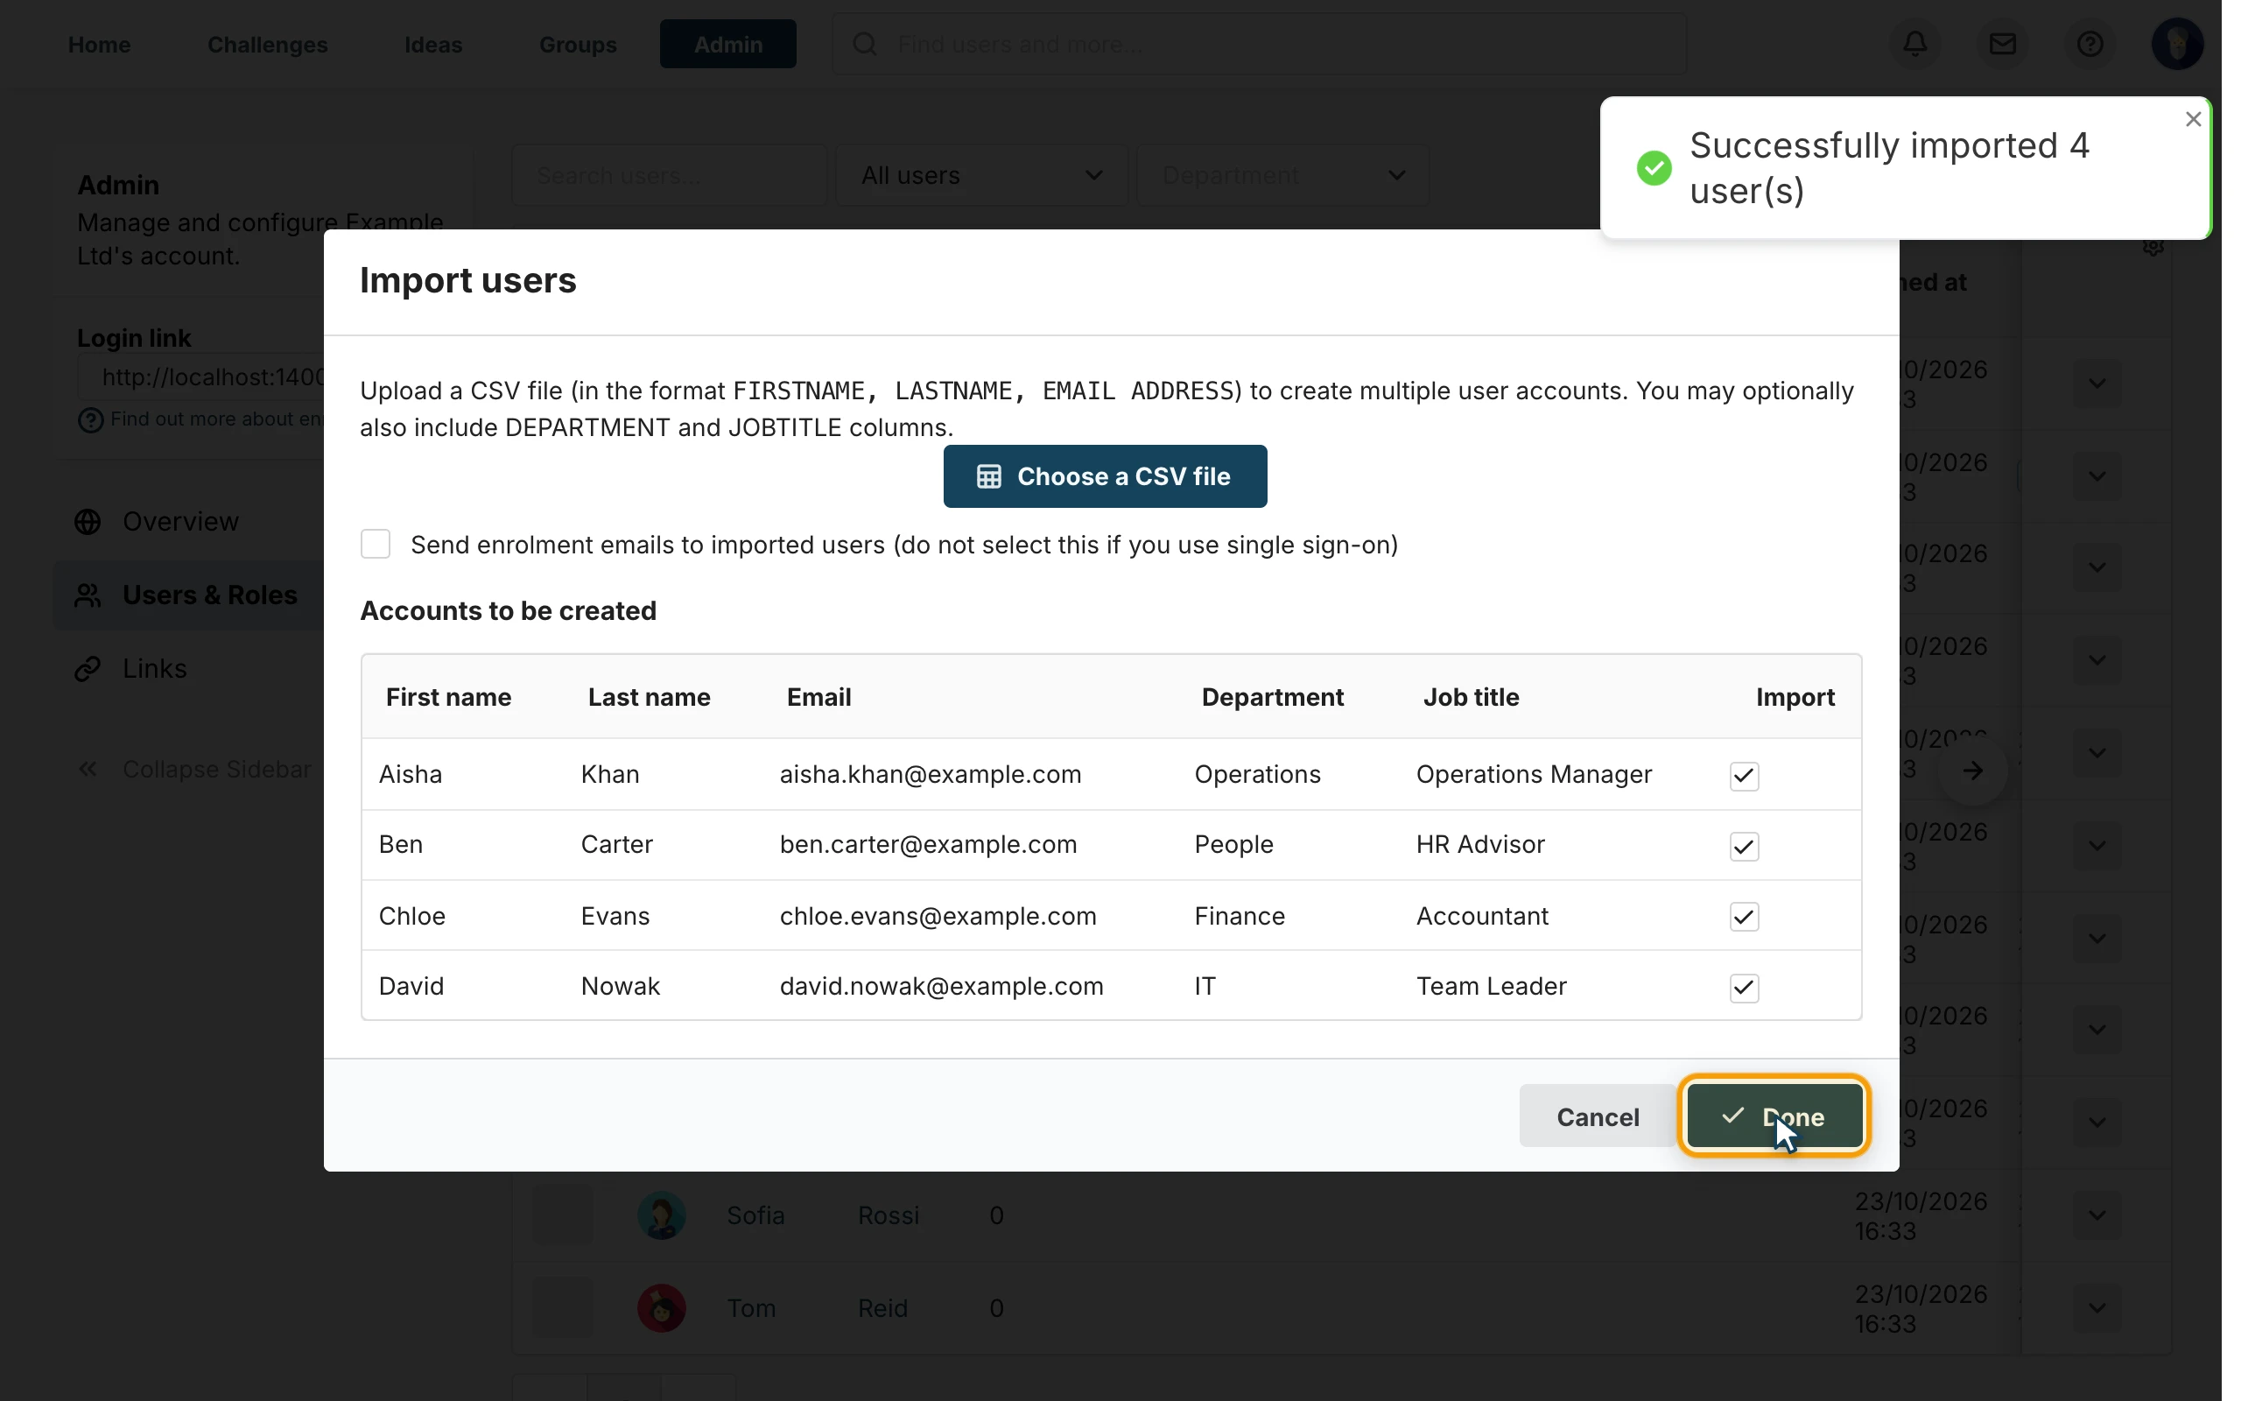Click the search magnifier icon in top bar

pos(864,44)
